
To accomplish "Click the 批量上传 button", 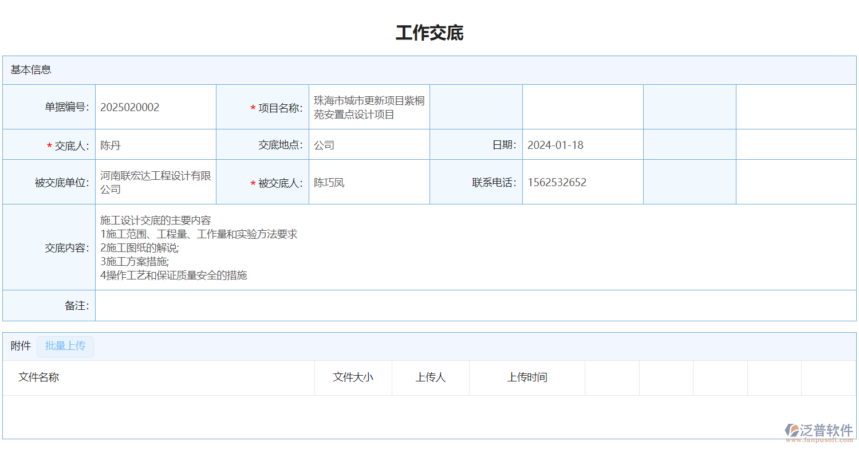I will [65, 346].
